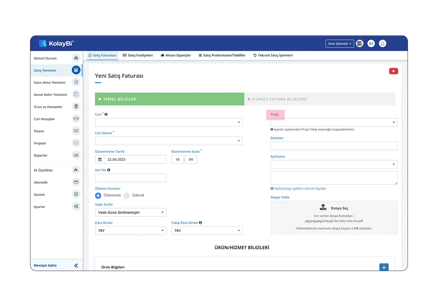
Task: Switch to Satış Faturaları tab
Action: pyautogui.click(x=102, y=55)
